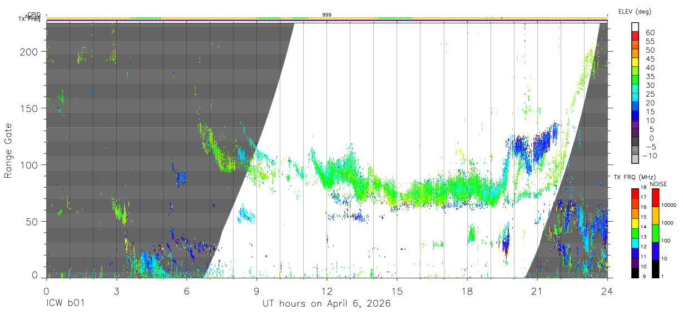Viewport: 683px width, 315px height.
Task: Click the 'ICW b01' radar beam label
Action: pyautogui.click(x=65, y=304)
